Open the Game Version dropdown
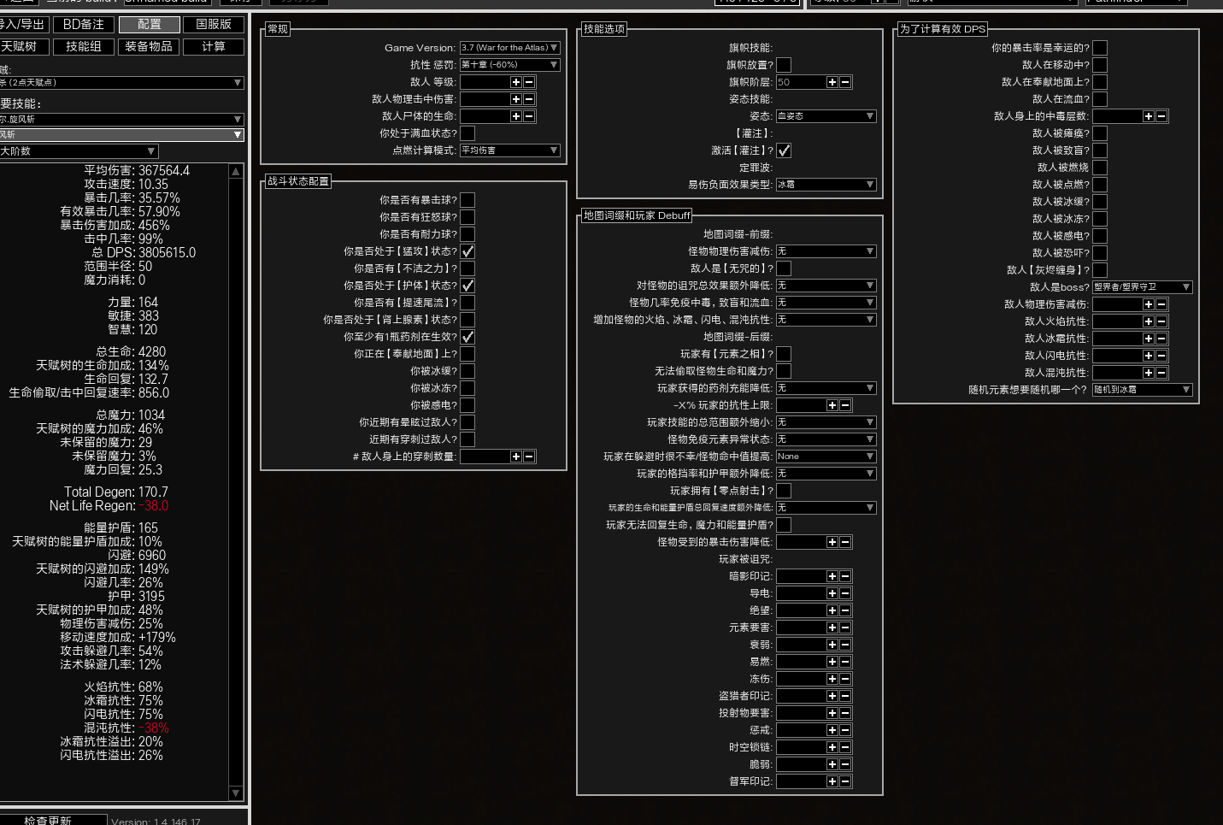 tap(509, 48)
